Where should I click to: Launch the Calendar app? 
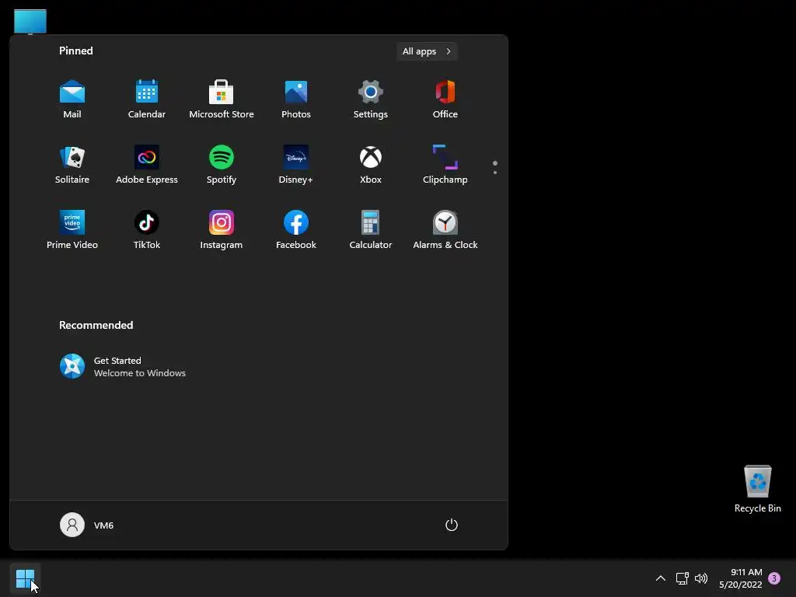click(x=147, y=99)
